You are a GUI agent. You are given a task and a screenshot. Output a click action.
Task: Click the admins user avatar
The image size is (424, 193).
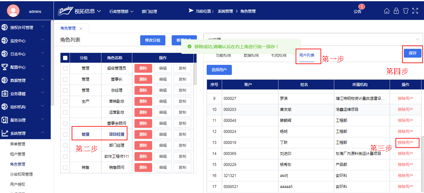(x=14, y=11)
